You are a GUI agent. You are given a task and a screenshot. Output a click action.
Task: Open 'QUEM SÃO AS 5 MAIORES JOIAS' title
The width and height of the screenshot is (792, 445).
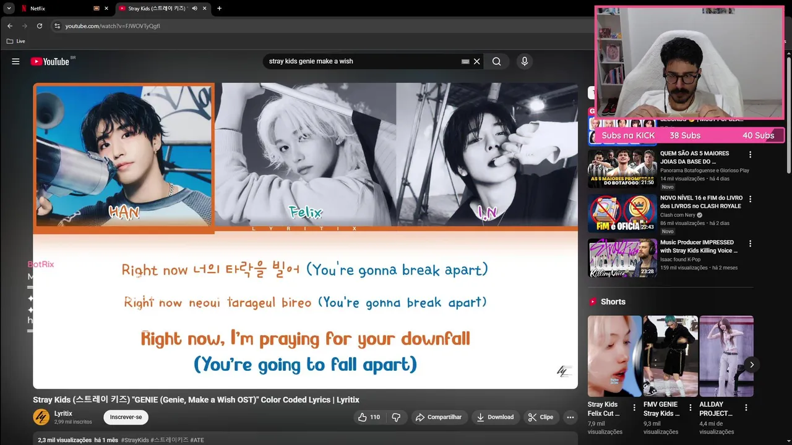694,157
